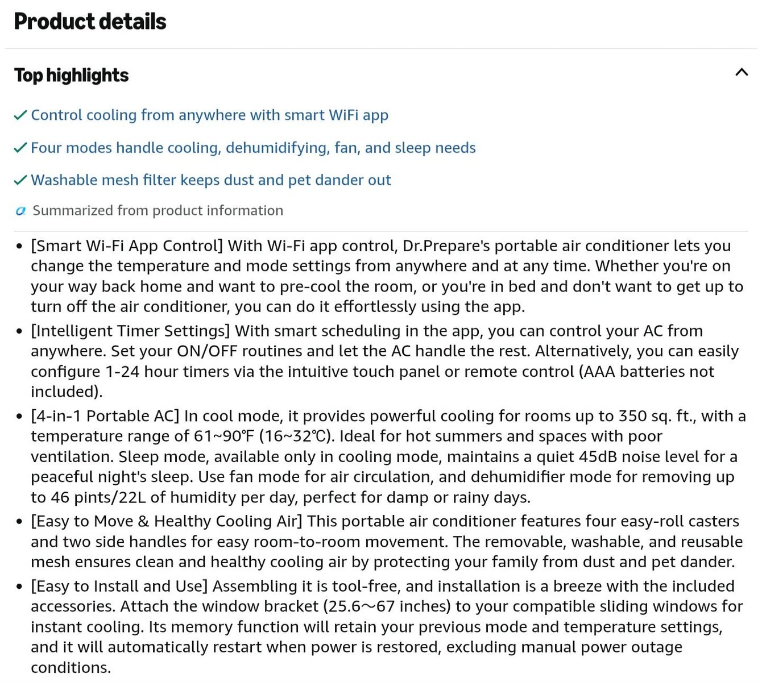The image size is (762, 682).
Task: Click the Top highlights heading
Action: (x=72, y=75)
